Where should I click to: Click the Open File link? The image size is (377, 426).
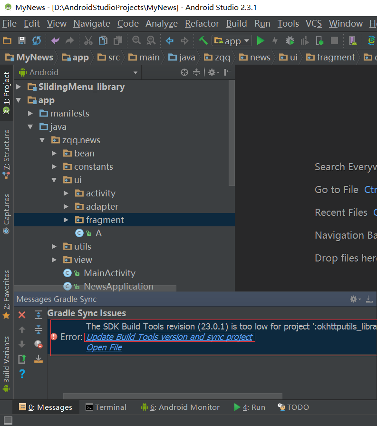(x=104, y=348)
